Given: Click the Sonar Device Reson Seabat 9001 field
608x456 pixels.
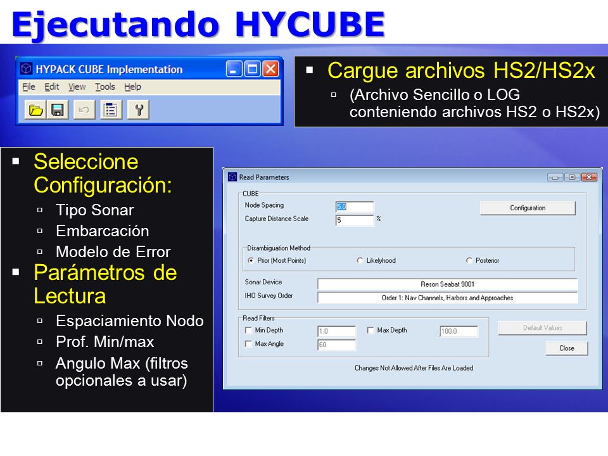Looking at the screenshot, I should point(448,284).
